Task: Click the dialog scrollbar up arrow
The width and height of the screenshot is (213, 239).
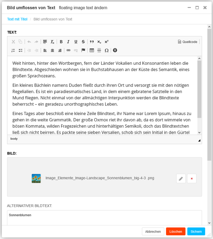Action: [x=209, y=27]
